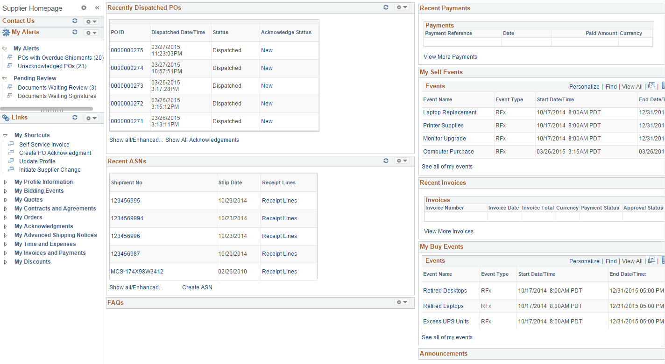This screenshot has width=665, height=364.
Task: Open the Recently Dispatched POs gear dropdown menu
Action: click(x=401, y=7)
